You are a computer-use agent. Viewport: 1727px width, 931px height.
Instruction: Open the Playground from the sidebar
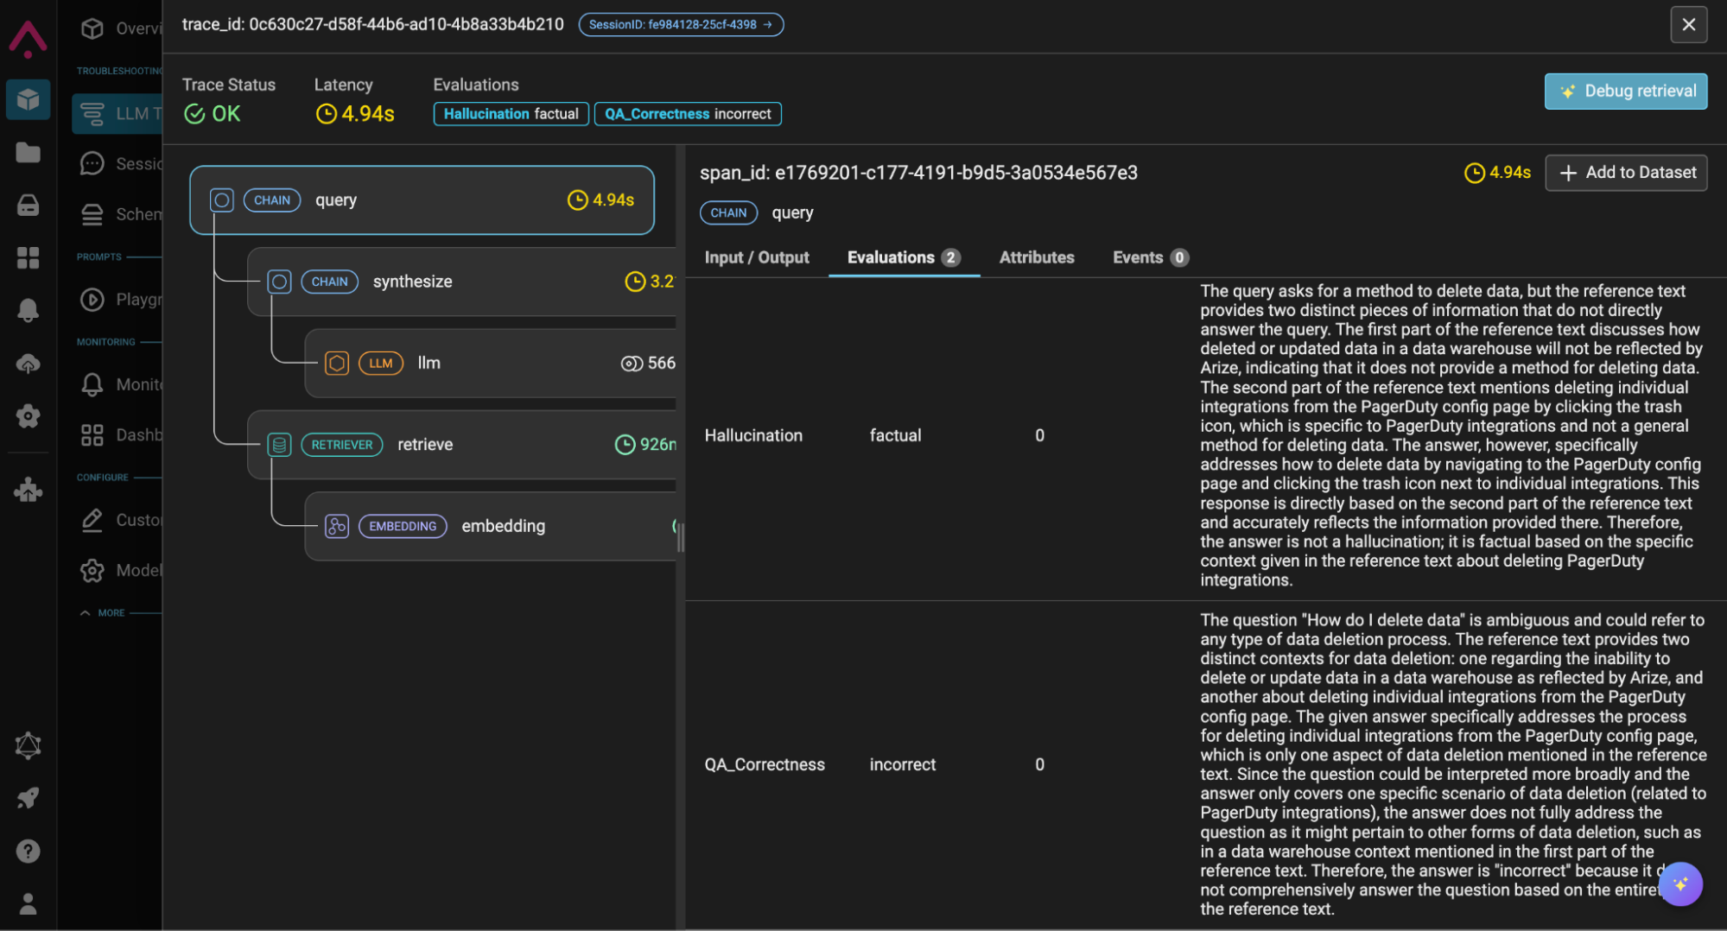(92, 299)
